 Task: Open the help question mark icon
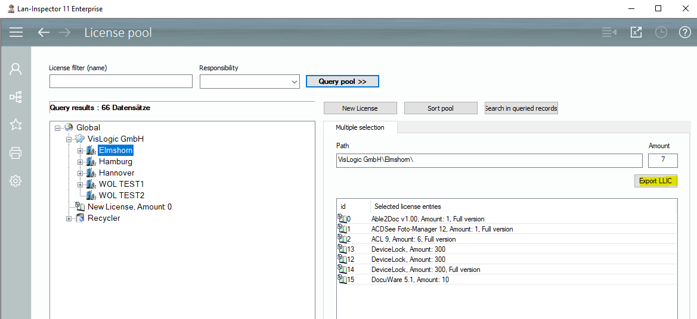click(685, 32)
